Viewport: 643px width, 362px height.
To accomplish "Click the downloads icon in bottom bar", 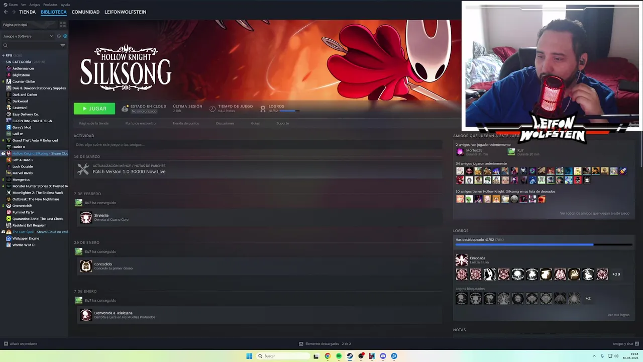I will coord(301,344).
